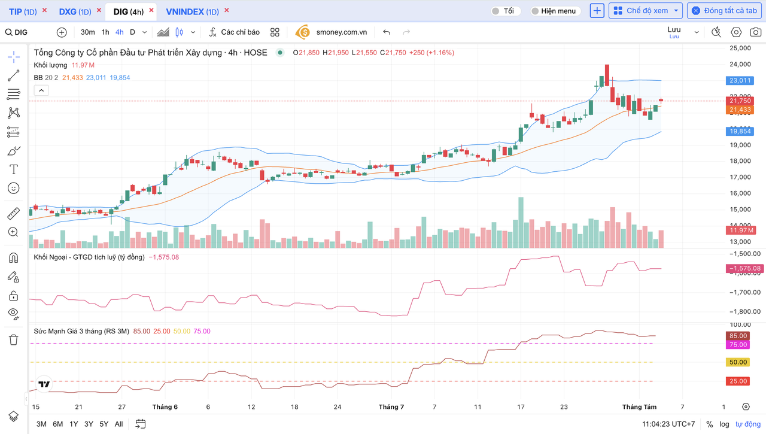766x434 pixels.
Task: Show All date range
Action: pyautogui.click(x=118, y=424)
